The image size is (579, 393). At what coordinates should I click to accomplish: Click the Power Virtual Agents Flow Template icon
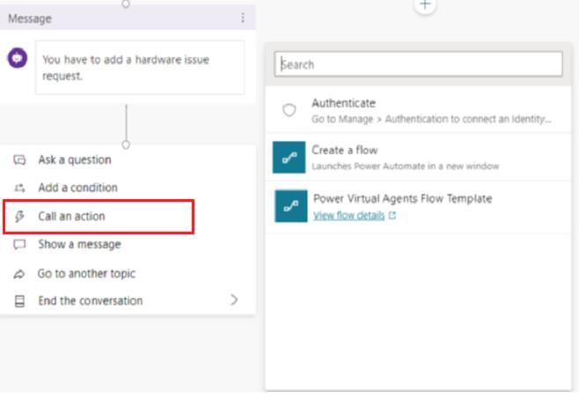(291, 206)
